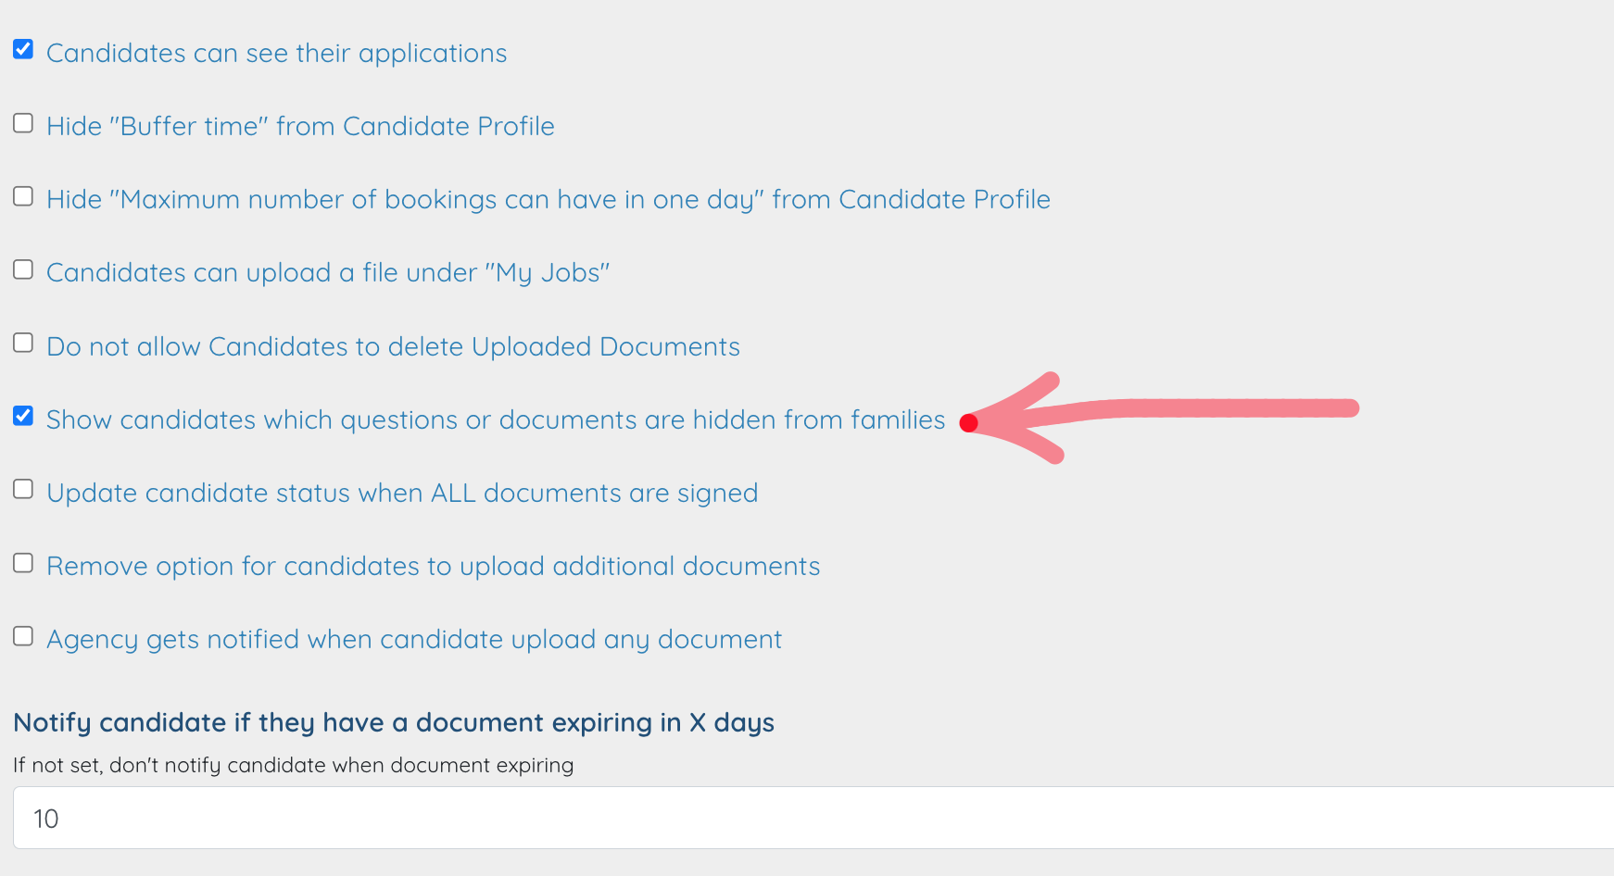Check the upload file under "My Jobs" box
Screen dimensions: 1614x876
click(23, 269)
